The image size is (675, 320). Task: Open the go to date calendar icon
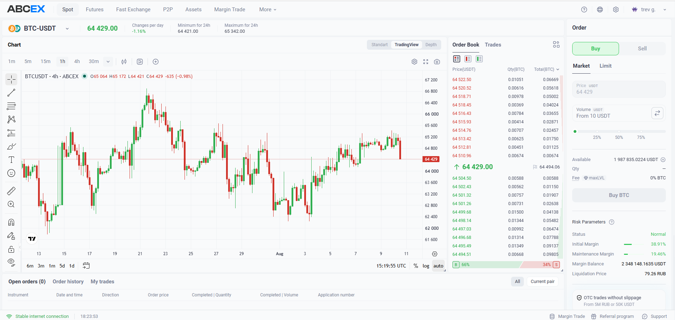coord(86,266)
